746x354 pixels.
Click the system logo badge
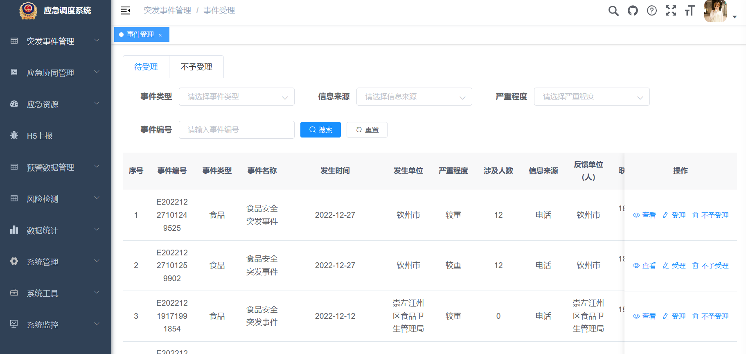click(x=28, y=11)
